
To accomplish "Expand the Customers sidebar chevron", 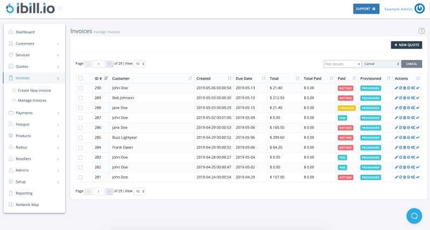I will pos(58,44).
